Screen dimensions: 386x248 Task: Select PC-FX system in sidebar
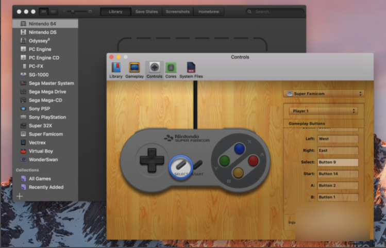pyautogui.click(x=45, y=66)
